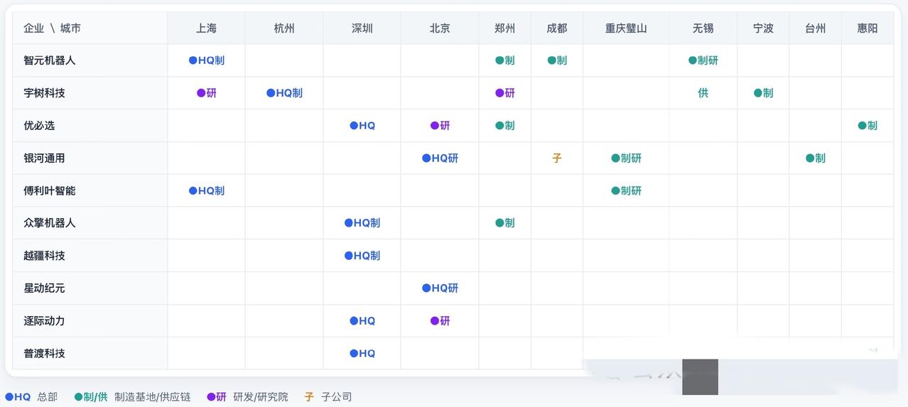Click 星动纪元's HQ研 cell in 北京
Image resolution: width=908 pixels, height=407 pixels.
[x=440, y=288]
